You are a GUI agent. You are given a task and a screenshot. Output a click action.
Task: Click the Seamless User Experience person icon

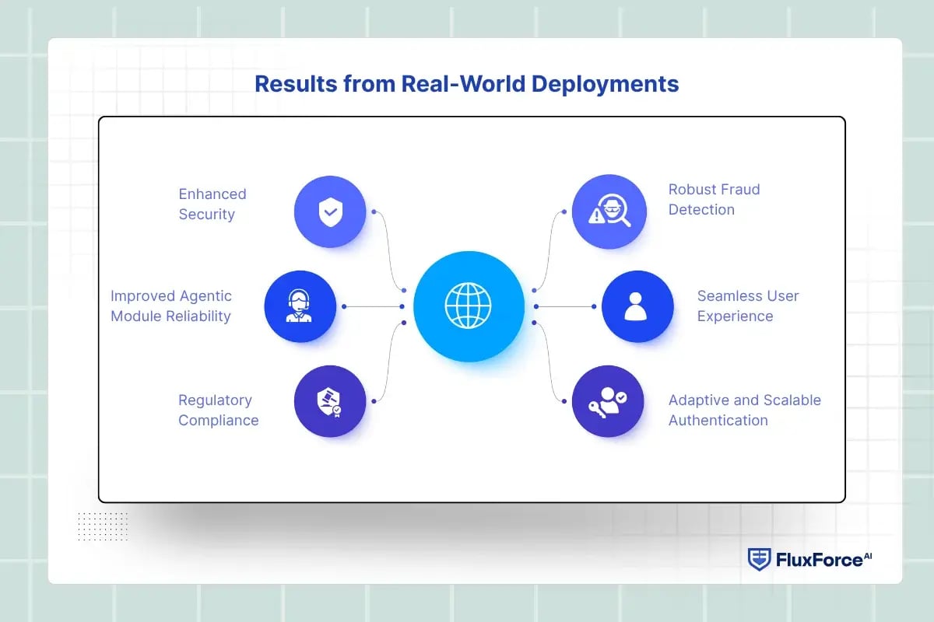click(637, 306)
